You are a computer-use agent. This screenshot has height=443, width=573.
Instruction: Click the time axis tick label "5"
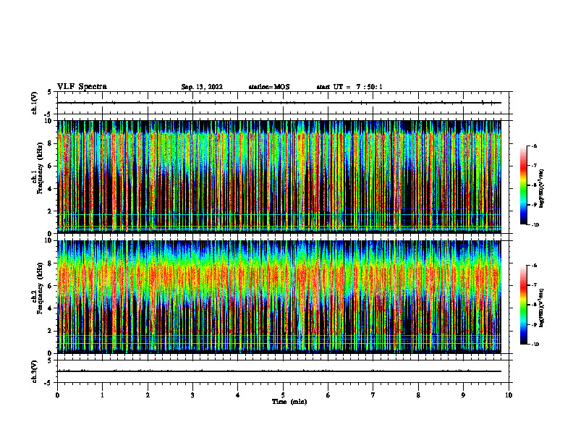point(283,395)
